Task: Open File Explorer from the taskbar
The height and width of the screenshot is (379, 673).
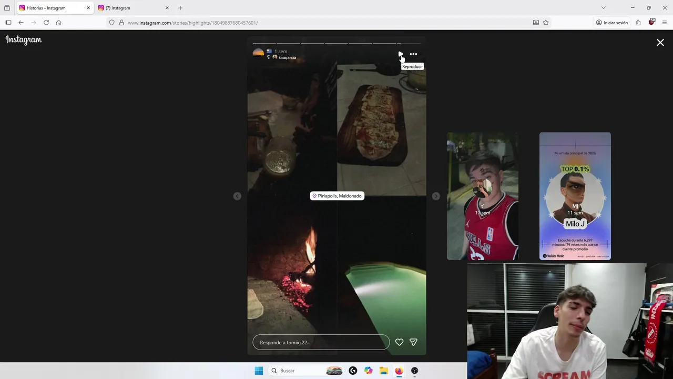Action: [x=383, y=371]
